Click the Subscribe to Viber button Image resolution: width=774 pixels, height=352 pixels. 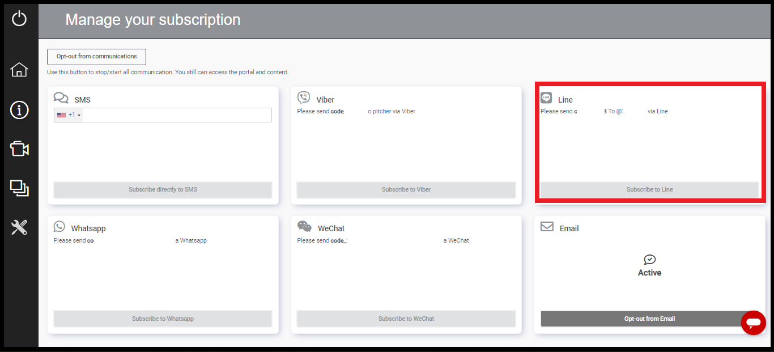pyautogui.click(x=406, y=189)
